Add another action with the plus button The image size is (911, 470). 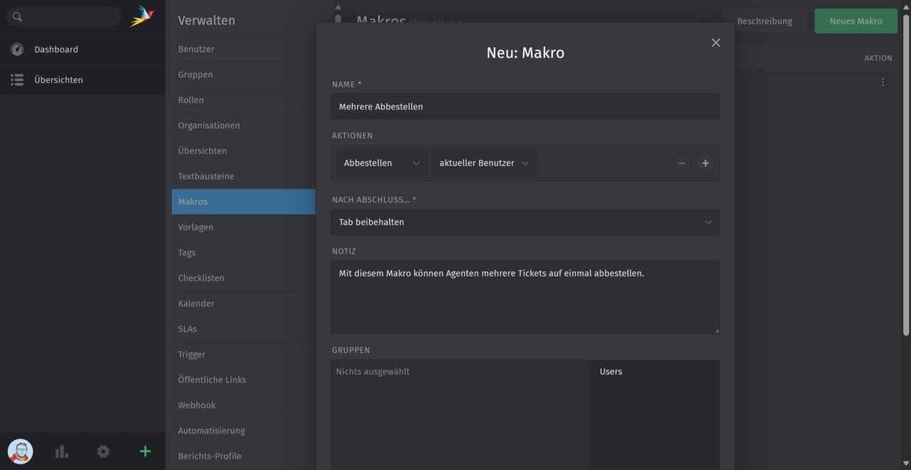pos(705,162)
